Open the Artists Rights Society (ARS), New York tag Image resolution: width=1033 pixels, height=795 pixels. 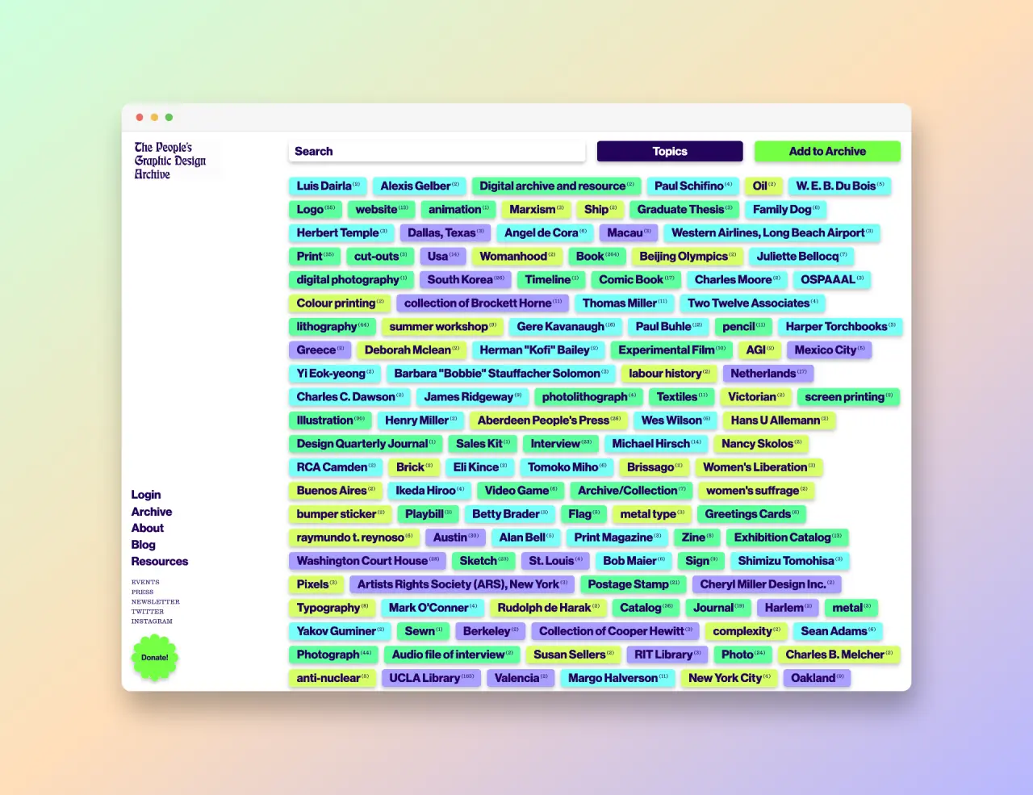(462, 584)
